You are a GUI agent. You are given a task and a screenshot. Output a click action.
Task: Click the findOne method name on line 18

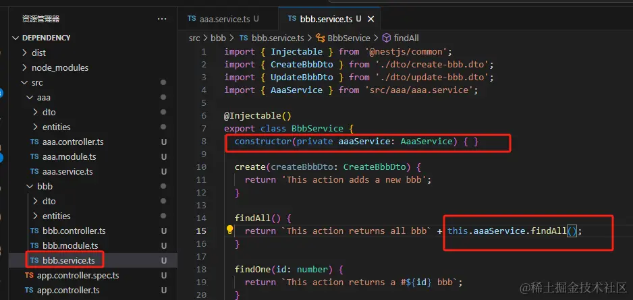tap(252, 269)
